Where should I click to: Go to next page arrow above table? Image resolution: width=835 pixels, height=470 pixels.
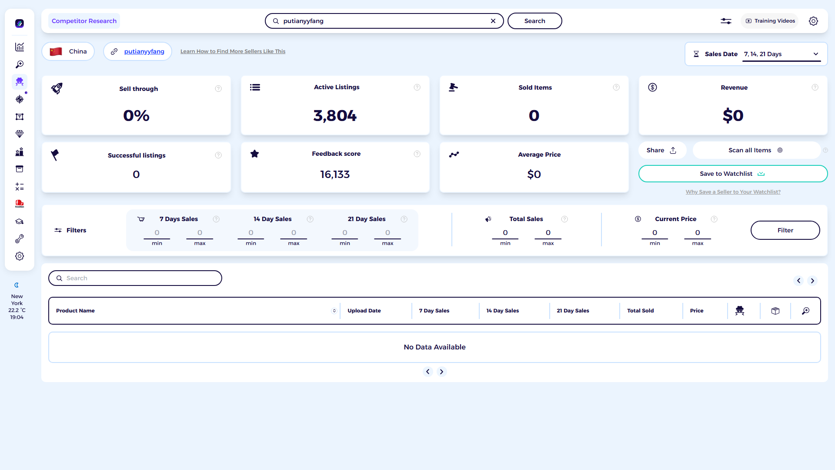click(812, 281)
